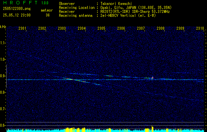Click frequency axis label 0.8

point(3,92)
